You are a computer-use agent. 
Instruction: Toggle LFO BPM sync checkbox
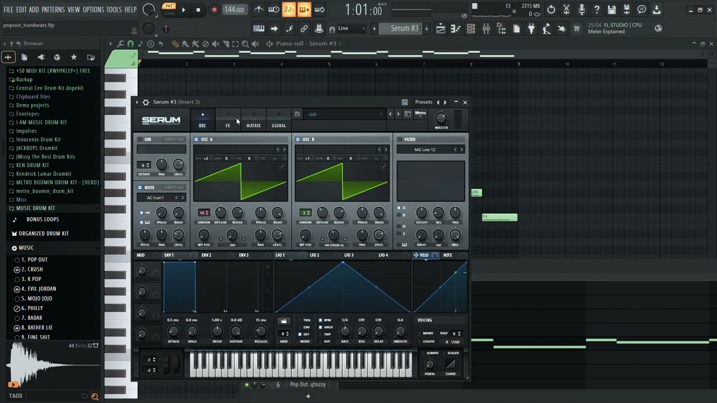pos(320,320)
